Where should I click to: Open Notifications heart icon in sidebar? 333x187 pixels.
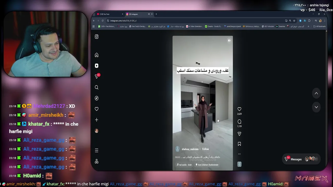[x=97, y=109]
